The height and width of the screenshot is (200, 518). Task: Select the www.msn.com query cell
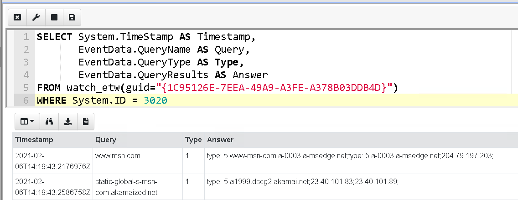[118, 156]
